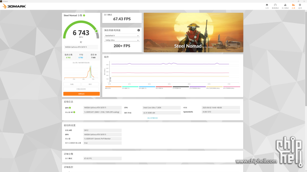Toggle the teal CPU 温度 (°C) legend series
This screenshot has width=307, height=172.
(x=130, y=87)
